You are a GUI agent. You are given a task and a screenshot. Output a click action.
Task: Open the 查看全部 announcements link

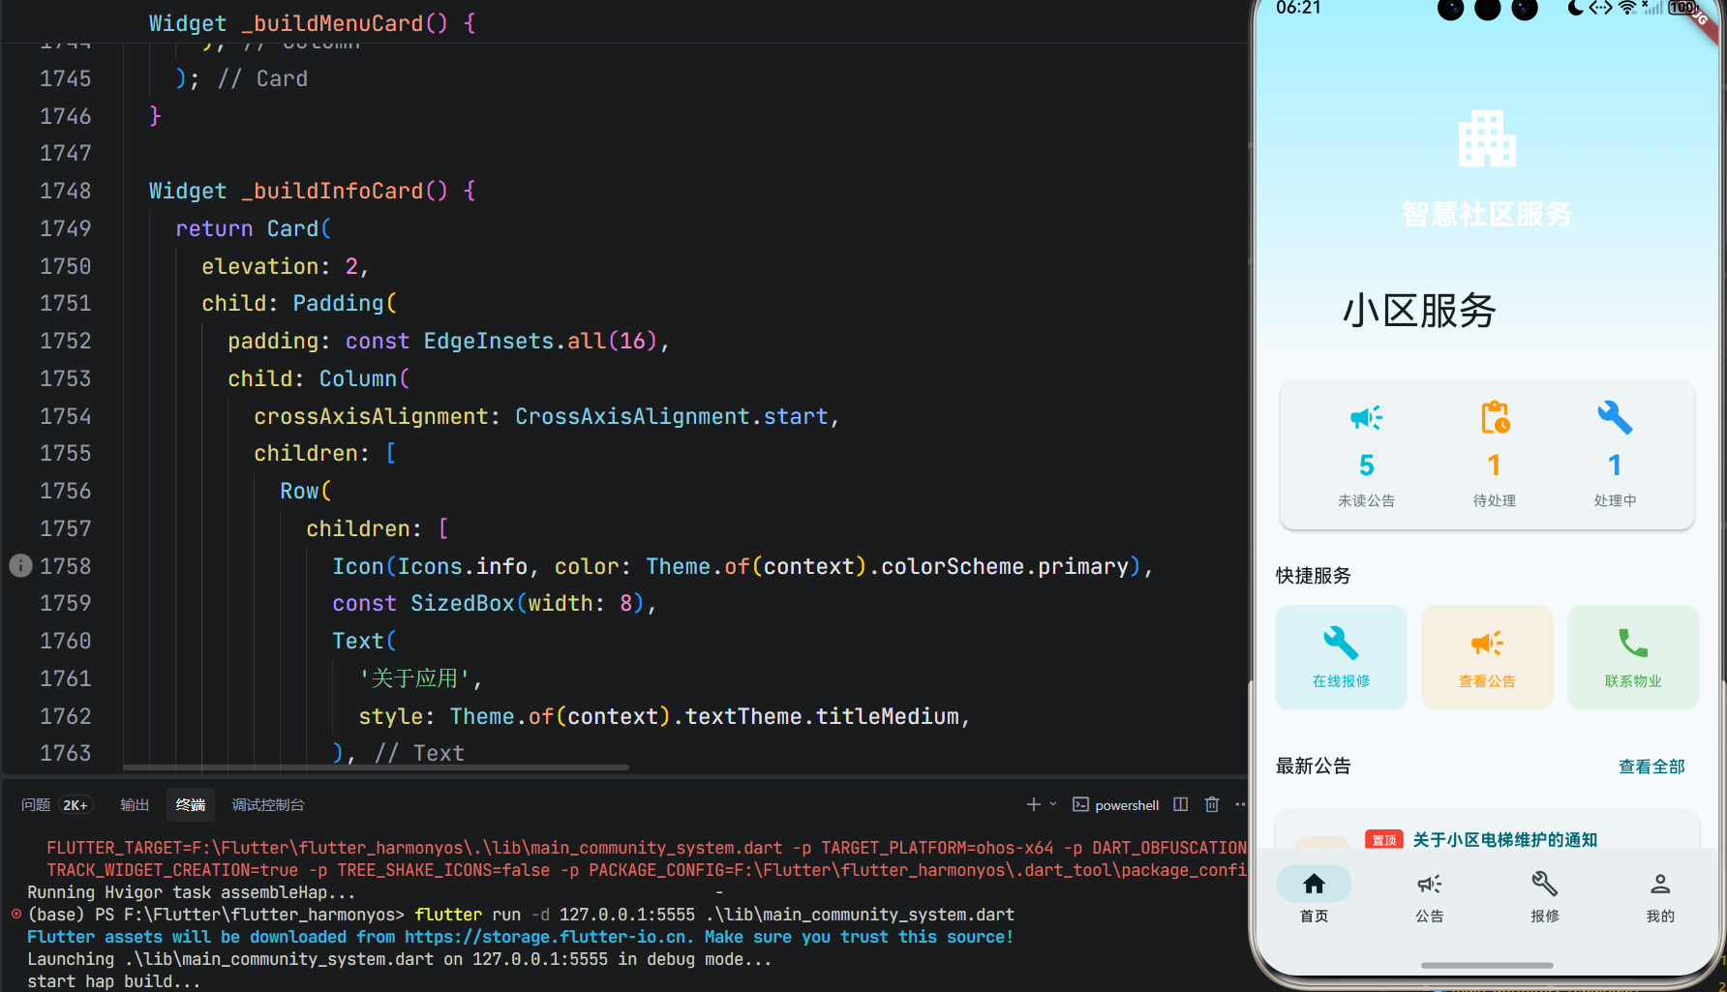[x=1651, y=767]
